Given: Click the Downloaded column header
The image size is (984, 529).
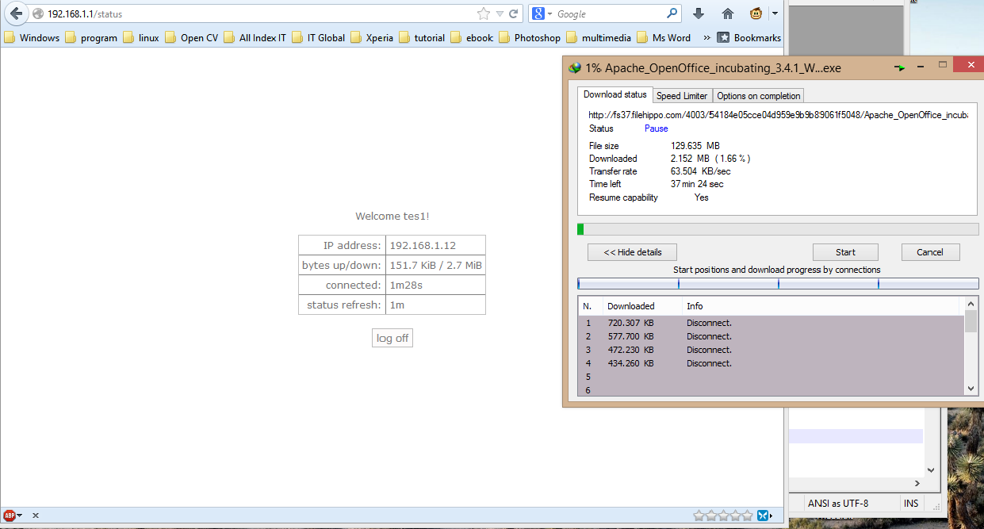Looking at the screenshot, I should coord(641,306).
